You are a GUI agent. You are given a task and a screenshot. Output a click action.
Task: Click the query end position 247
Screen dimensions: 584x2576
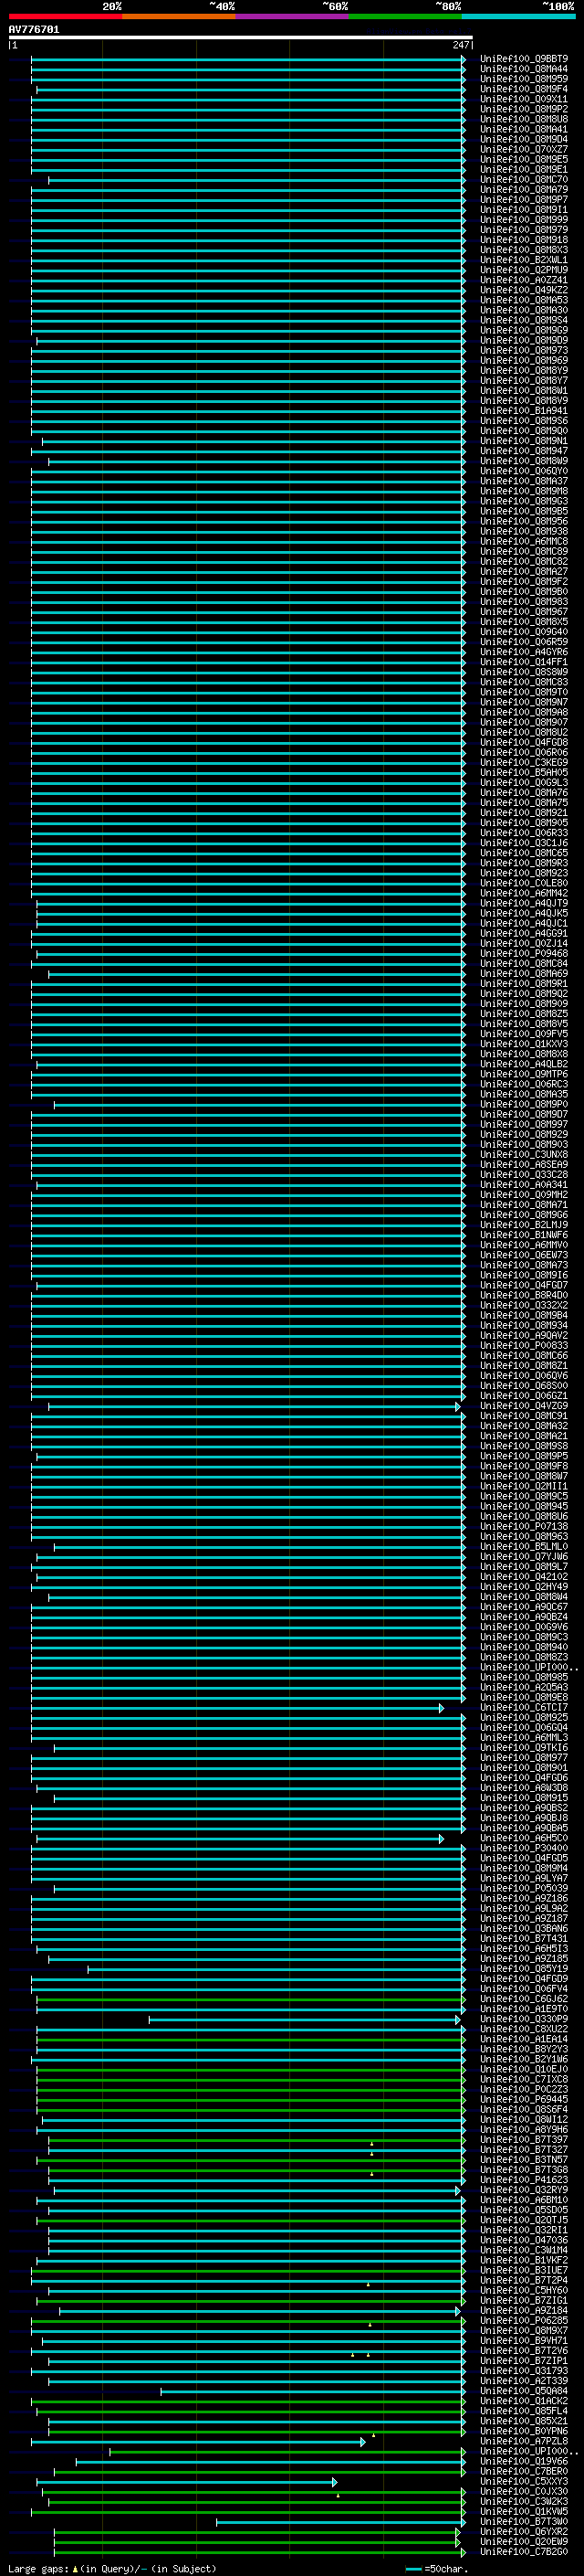pyautogui.click(x=461, y=45)
